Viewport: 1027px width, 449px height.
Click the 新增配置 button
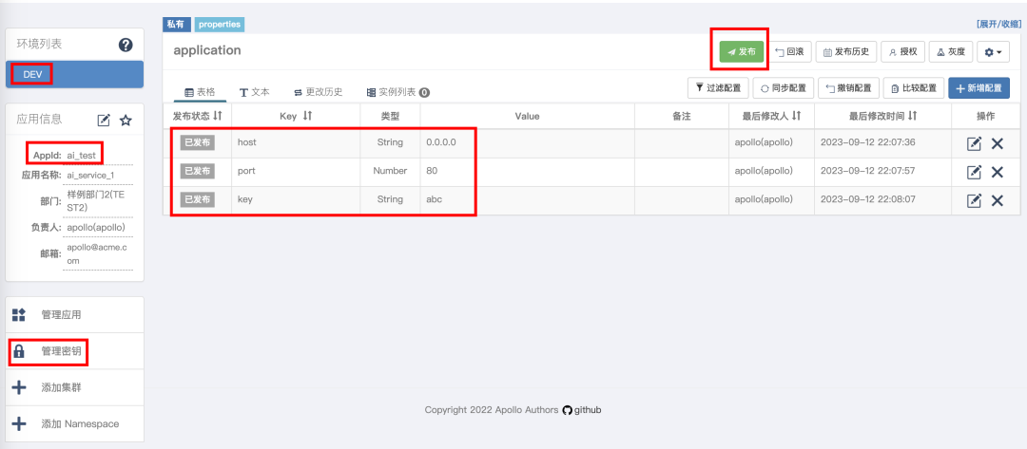(x=979, y=88)
